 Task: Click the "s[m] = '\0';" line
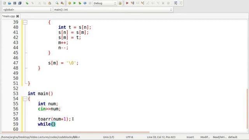[x=63, y=63]
